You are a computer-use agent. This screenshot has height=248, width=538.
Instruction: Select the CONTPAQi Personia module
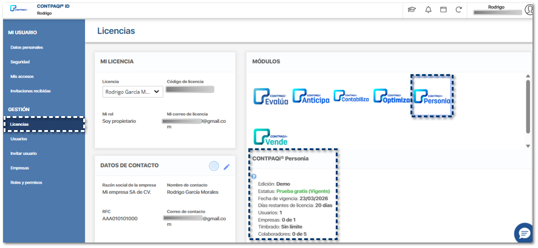pos(432,97)
